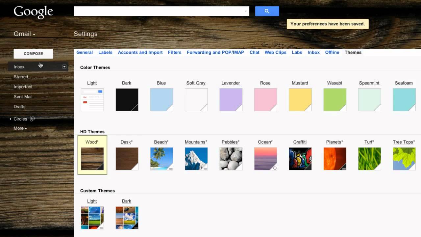This screenshot has width=421, height=237.
Task: Choose the Graffiti HD theme thumbnail
Action: click(300, 159)
